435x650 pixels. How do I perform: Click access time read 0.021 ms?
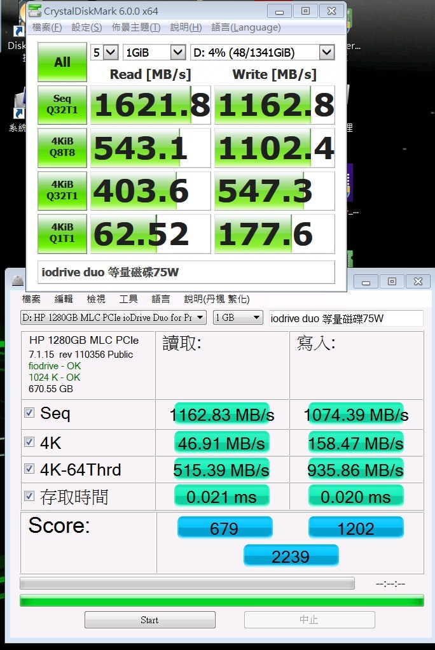[x=222, y=496]
